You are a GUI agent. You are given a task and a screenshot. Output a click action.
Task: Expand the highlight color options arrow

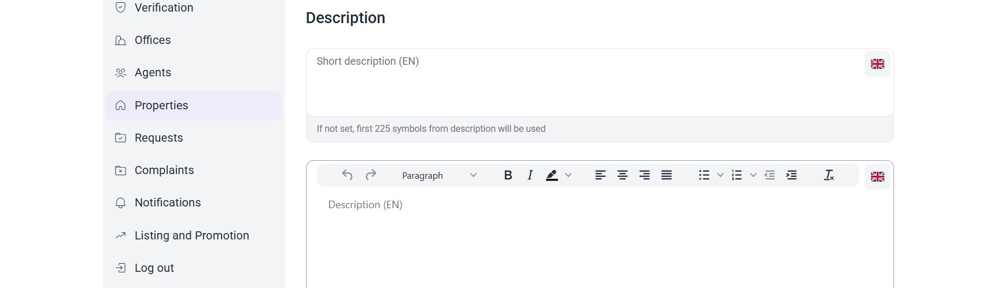(x=568, y=175)
